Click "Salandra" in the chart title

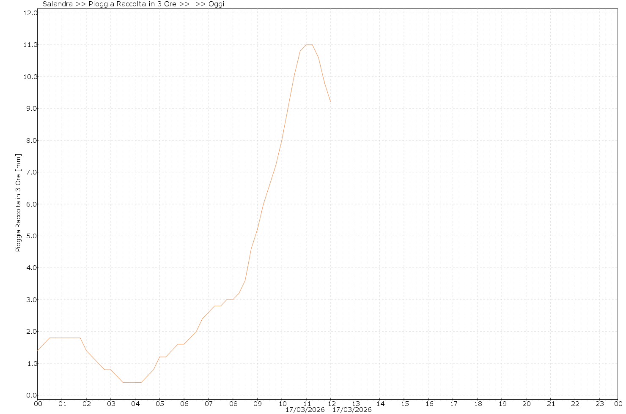tap(58, 4)
